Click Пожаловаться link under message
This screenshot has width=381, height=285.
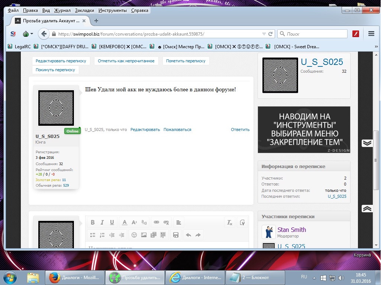point(177,130)
